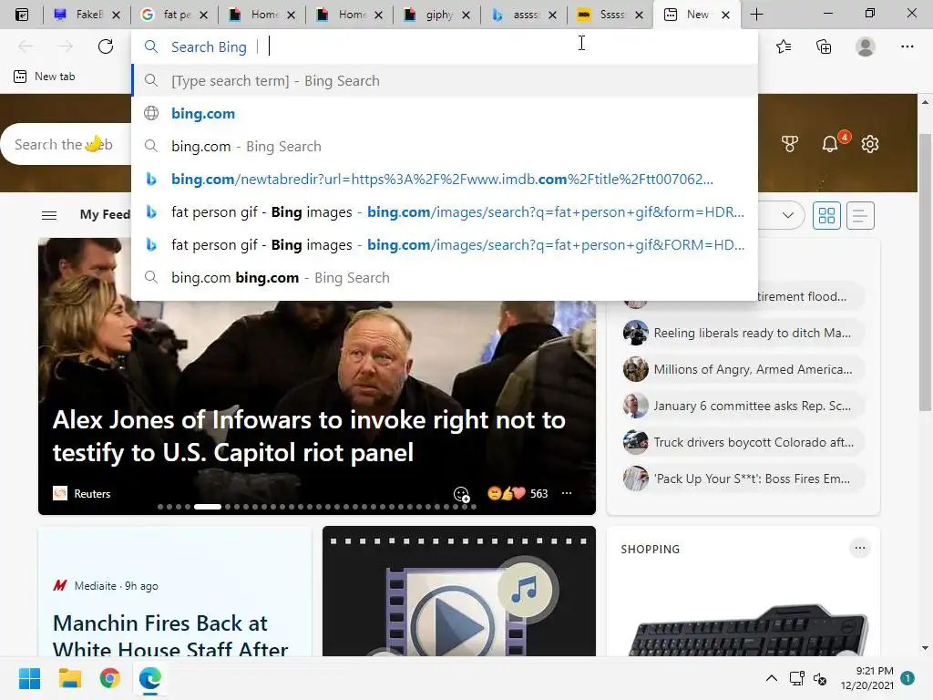Viewport: 933px width, 700px height.
Task: Open the Windows Start menu
Action: coord(30,678)
